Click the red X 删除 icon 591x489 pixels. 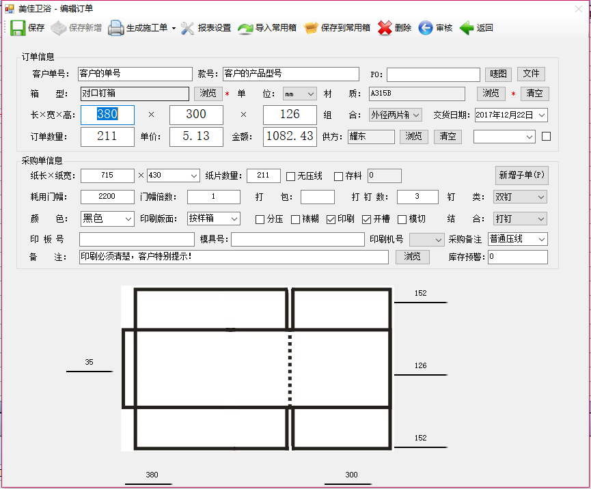coord(385,28)
